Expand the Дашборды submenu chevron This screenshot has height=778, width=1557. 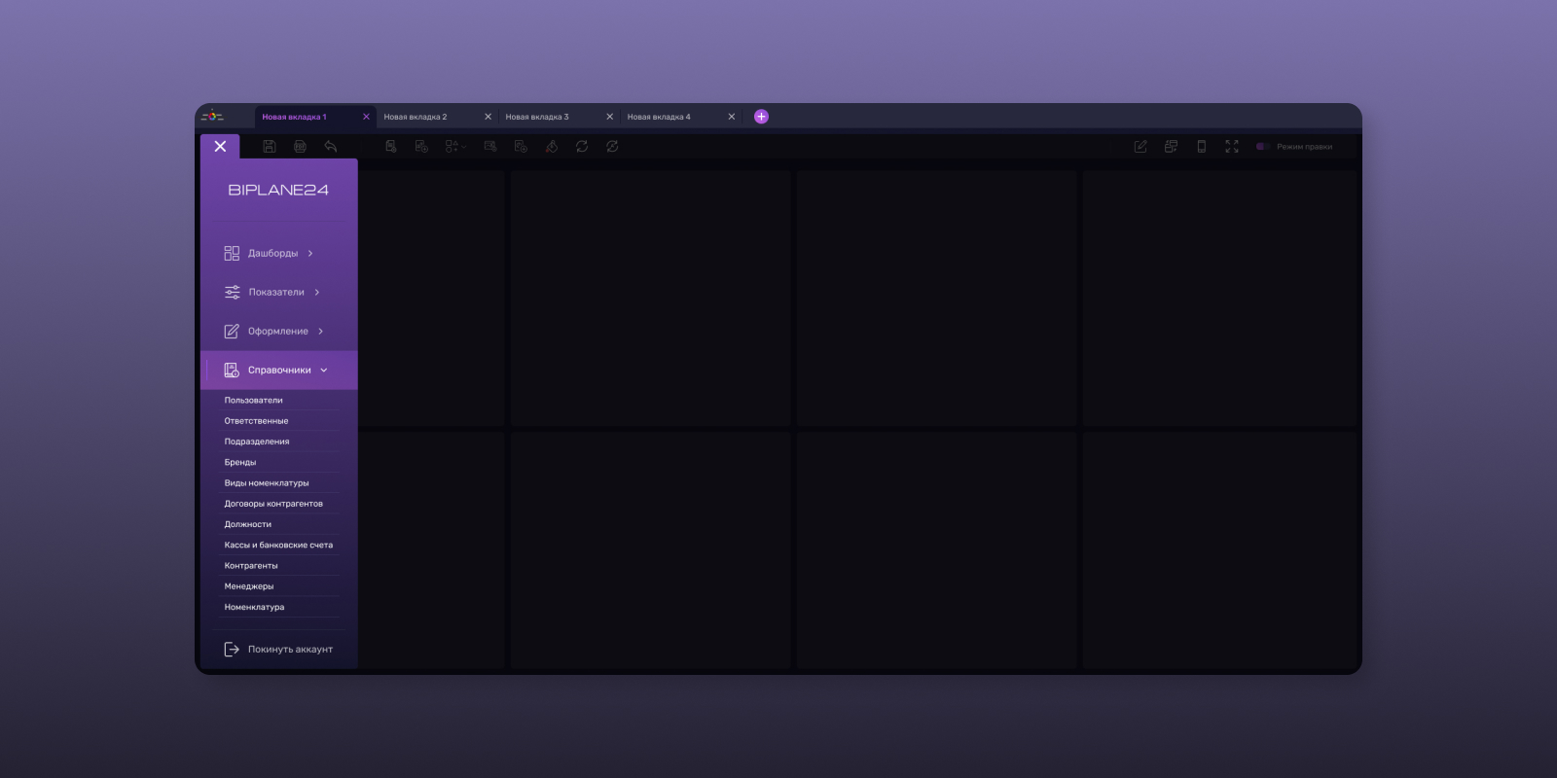[310, 253]
